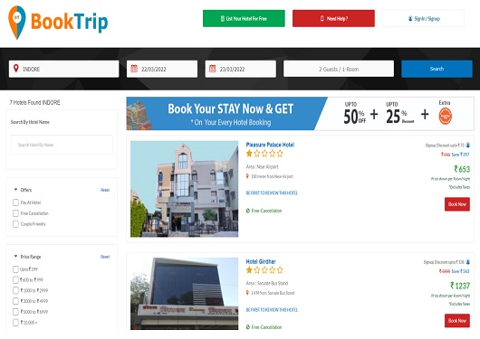Select the ₹1000 to ₹2999 price checkbox
Viewport: 480px width, 339px height.
(x=15, y=290)
